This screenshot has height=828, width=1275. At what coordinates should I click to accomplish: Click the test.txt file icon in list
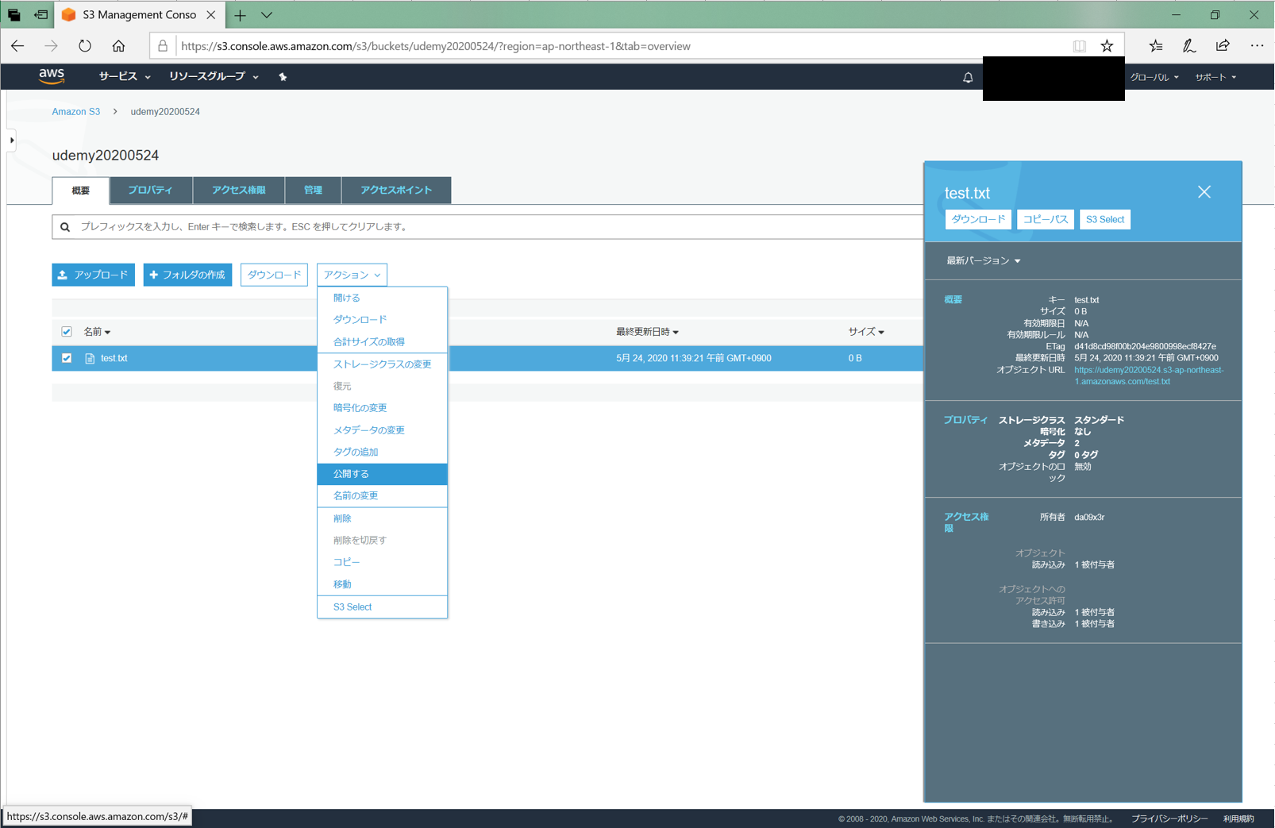(90, 359)
